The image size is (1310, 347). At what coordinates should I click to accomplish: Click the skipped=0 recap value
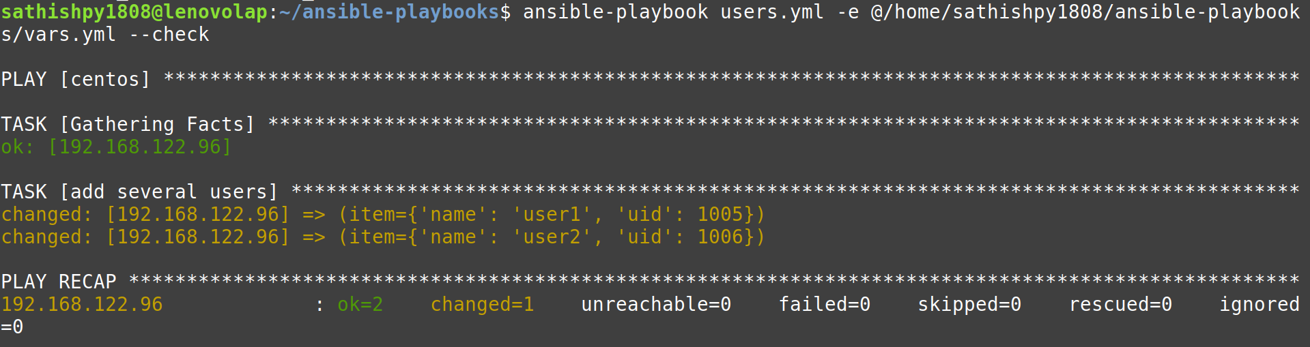[969, 304]
